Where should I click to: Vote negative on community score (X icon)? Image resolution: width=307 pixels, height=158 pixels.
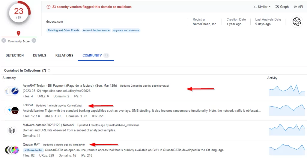4,41
